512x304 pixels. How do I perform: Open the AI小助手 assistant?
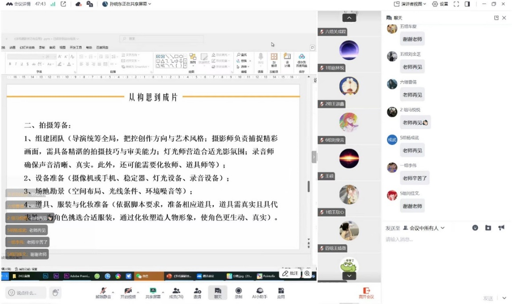click(260, 292)
